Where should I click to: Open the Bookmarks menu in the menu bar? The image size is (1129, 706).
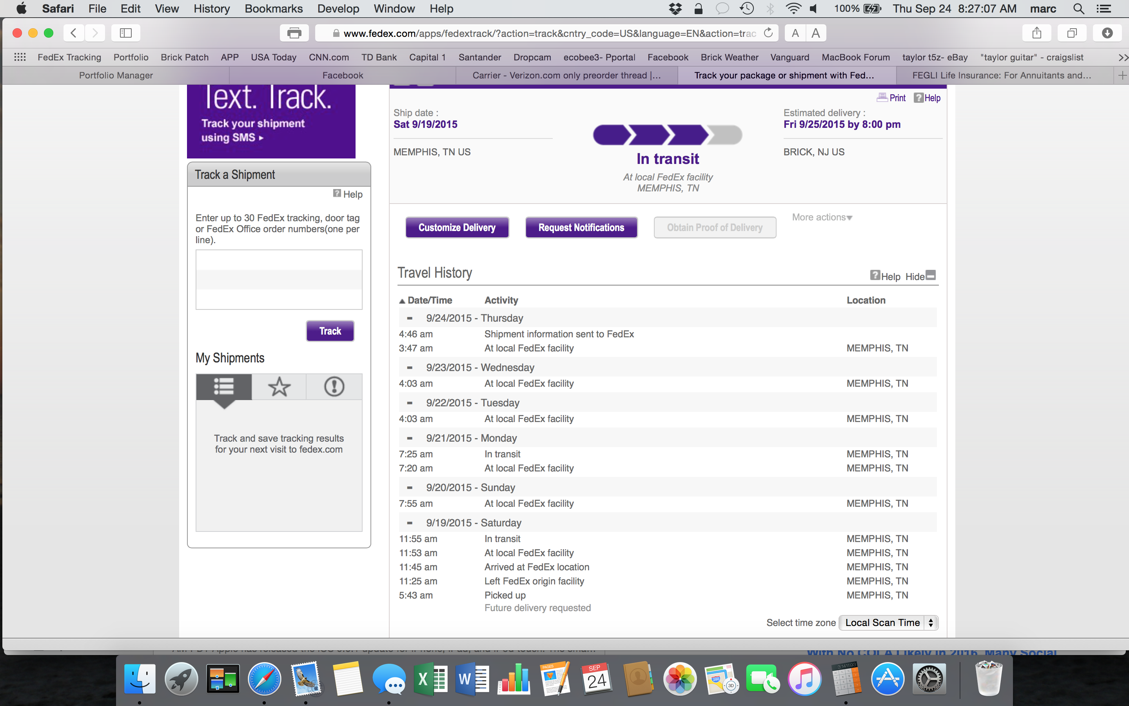pos(273,8)
